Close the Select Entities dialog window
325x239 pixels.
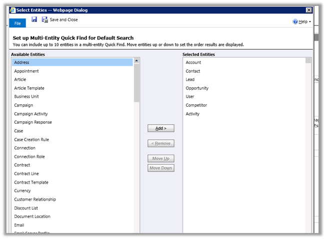pos(309,9)
